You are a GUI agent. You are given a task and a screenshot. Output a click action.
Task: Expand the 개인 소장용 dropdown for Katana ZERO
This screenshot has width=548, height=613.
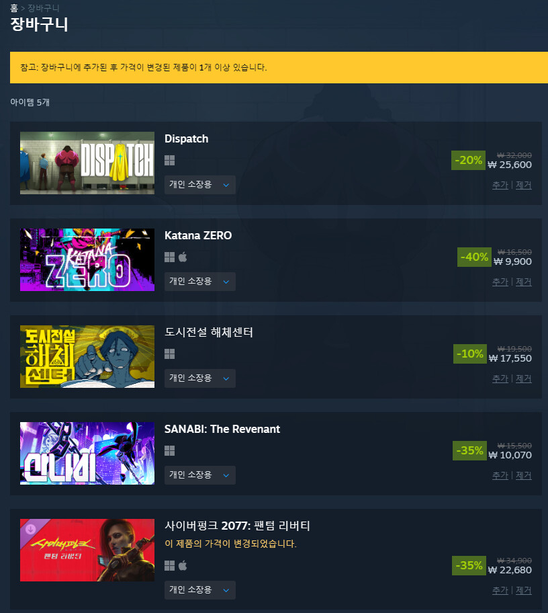coord(200,282)
